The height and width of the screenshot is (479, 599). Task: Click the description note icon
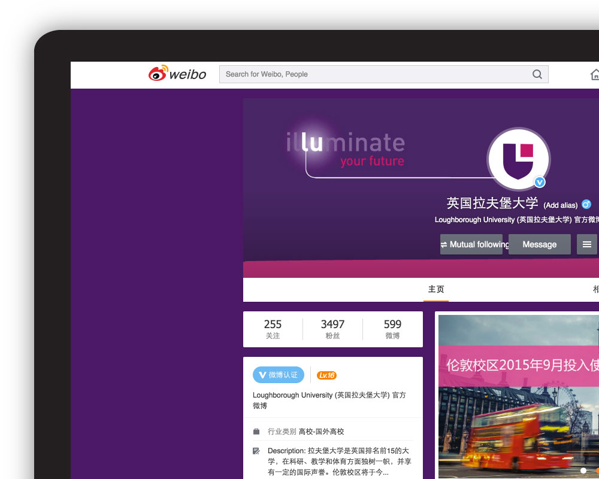pyautogui.click(x=256, y=451)
